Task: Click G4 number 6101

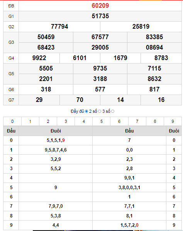Action: tap(80, 58)
